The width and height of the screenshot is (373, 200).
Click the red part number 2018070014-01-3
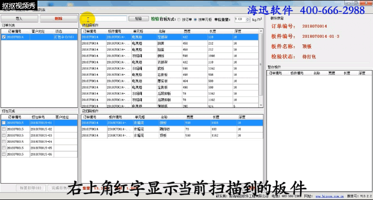(321, 36)
